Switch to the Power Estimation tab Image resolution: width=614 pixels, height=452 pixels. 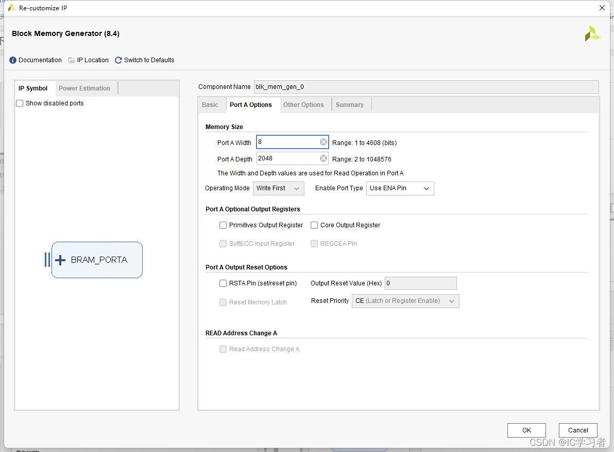click(84, 88)
